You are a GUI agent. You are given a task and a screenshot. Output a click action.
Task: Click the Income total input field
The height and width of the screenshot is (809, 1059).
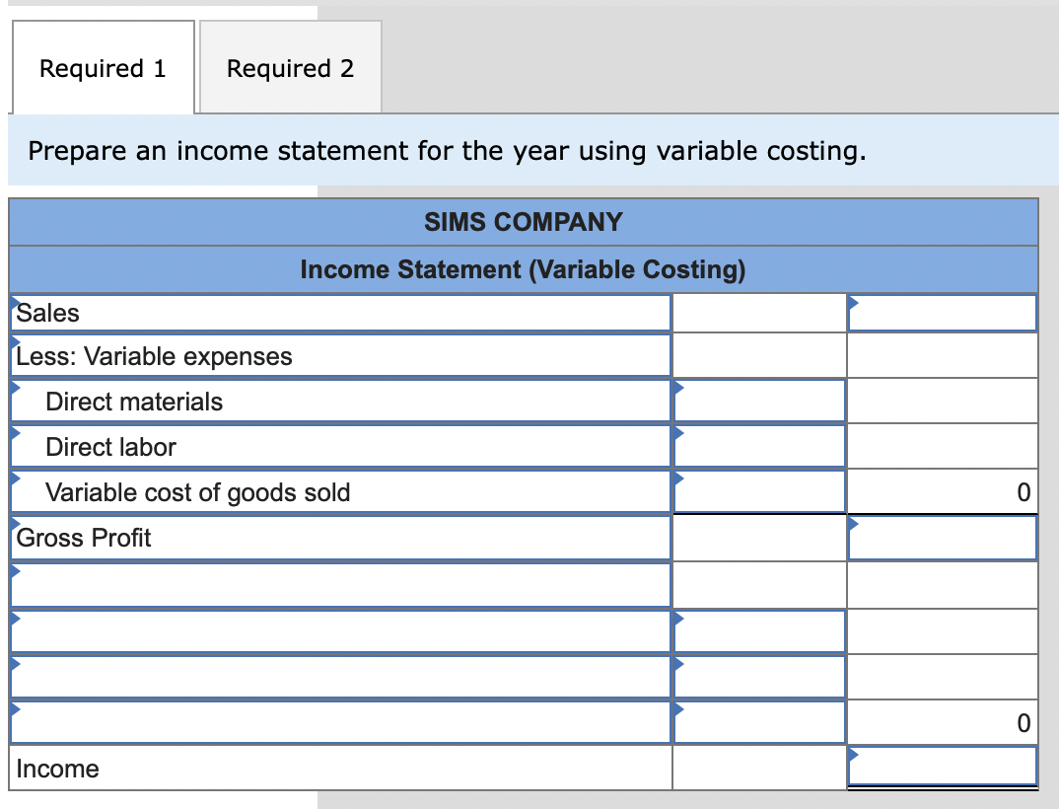click(943, 767)
